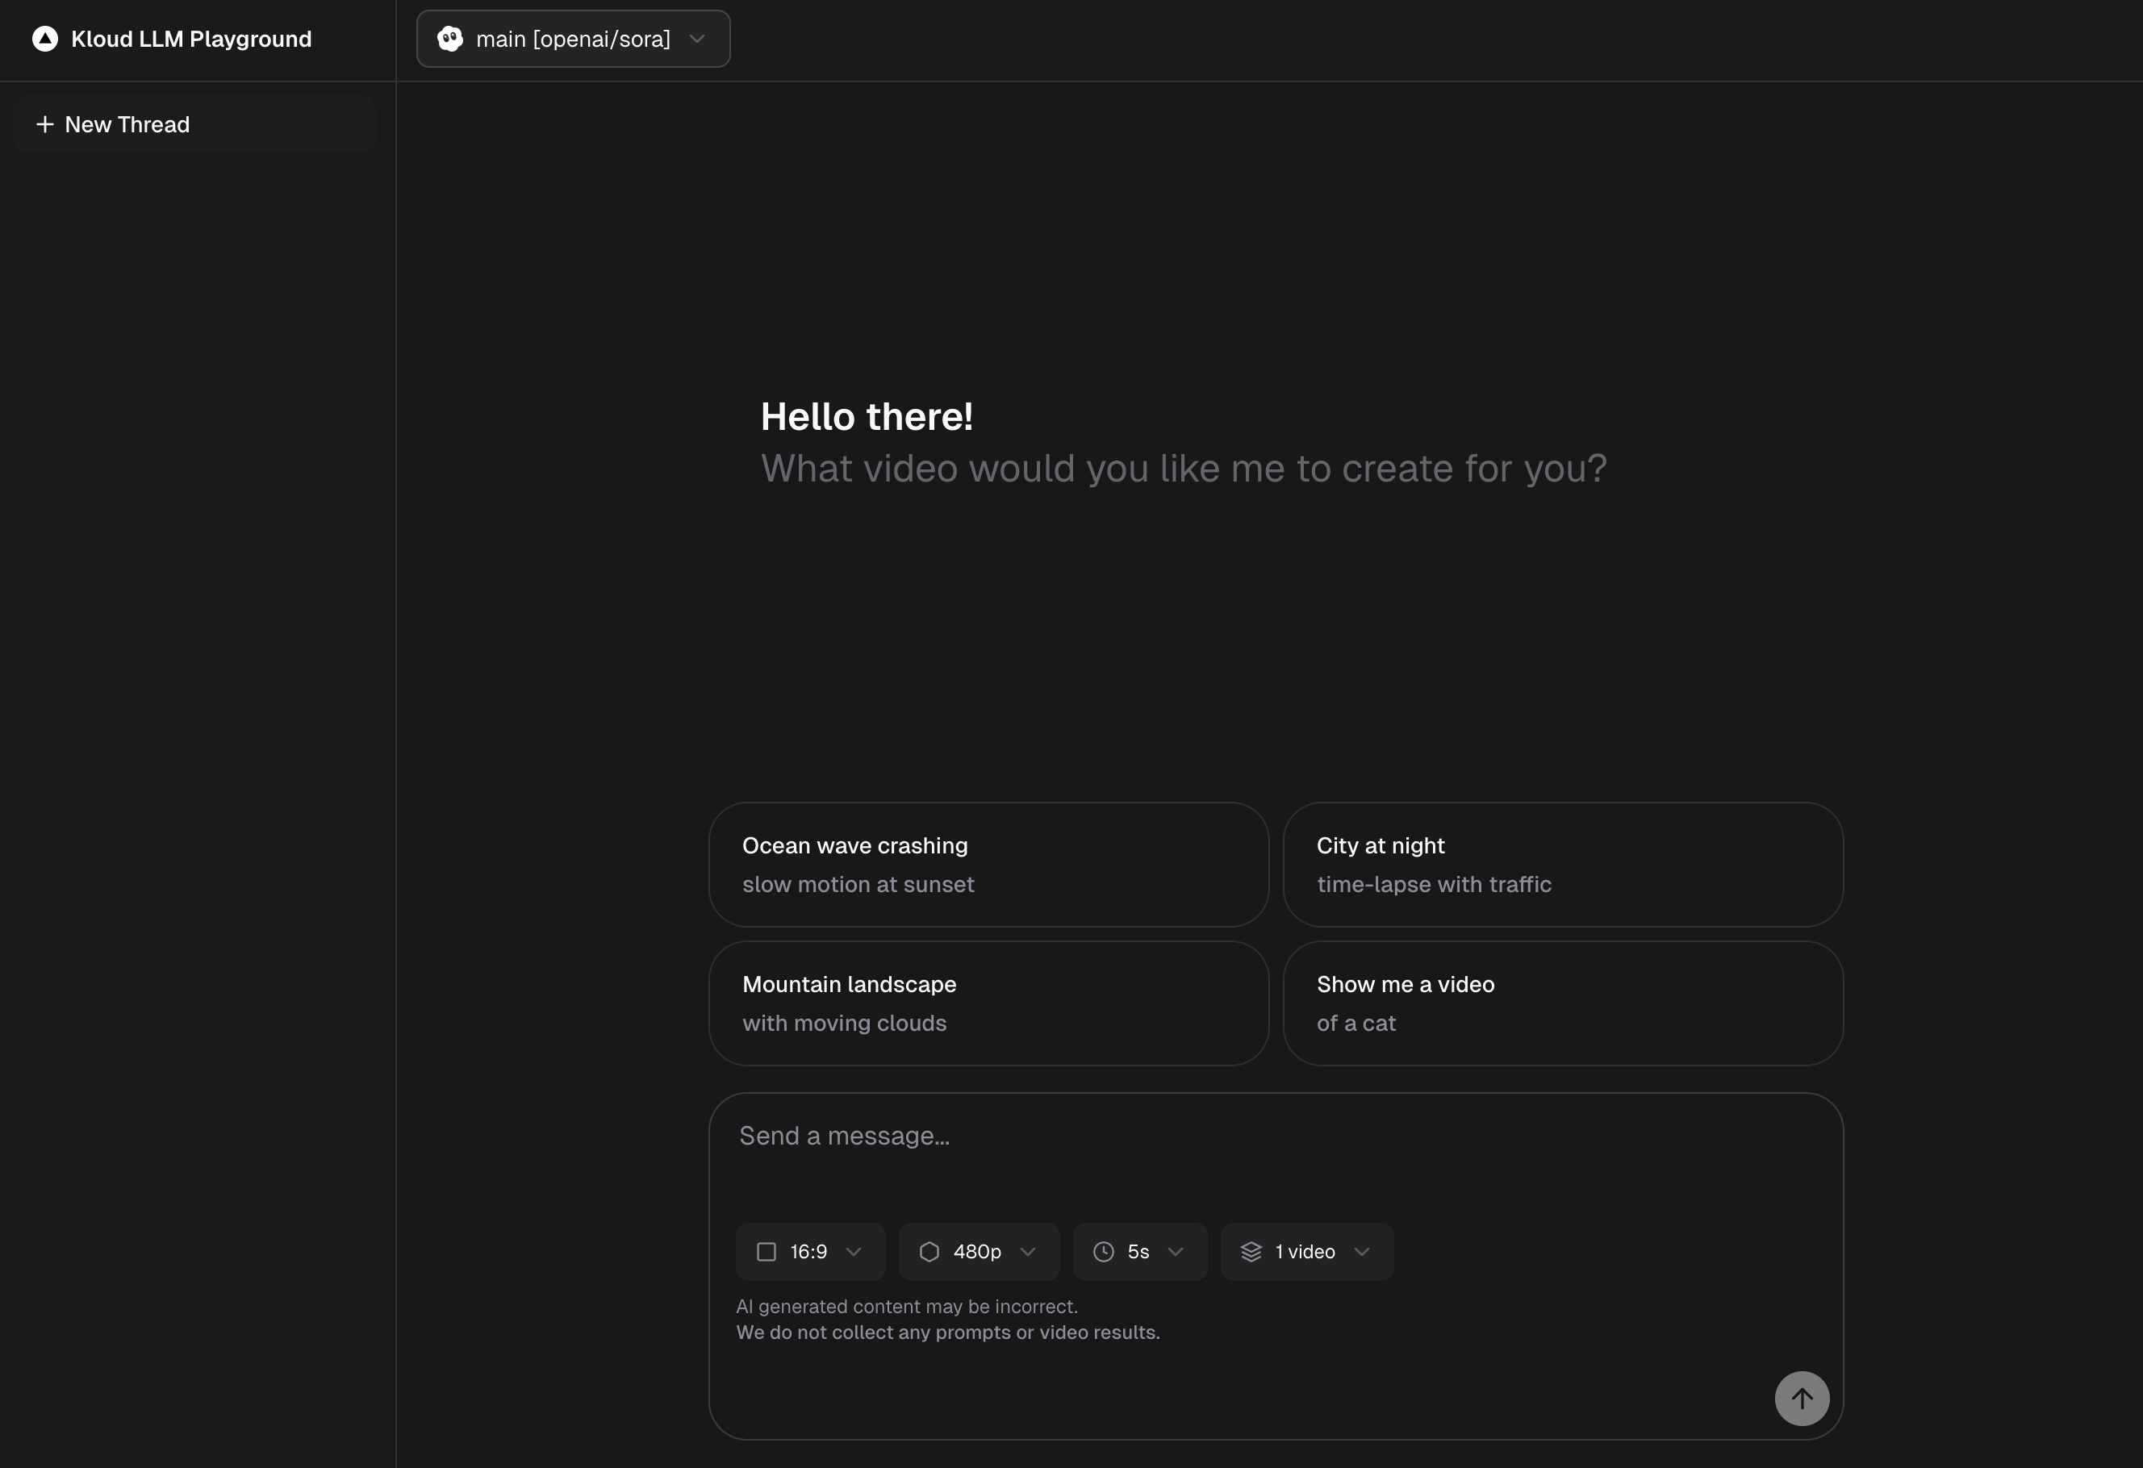Open the 480p resolution dropdown
2143x1468 pixels.
click(x=980, y=1251)
